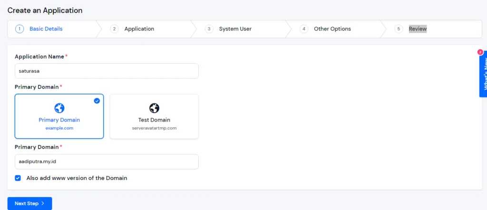The height and width of the screenshot is (210, 487).
Task: Uncheck Also add www version checkbox
Action: (18, 178)
